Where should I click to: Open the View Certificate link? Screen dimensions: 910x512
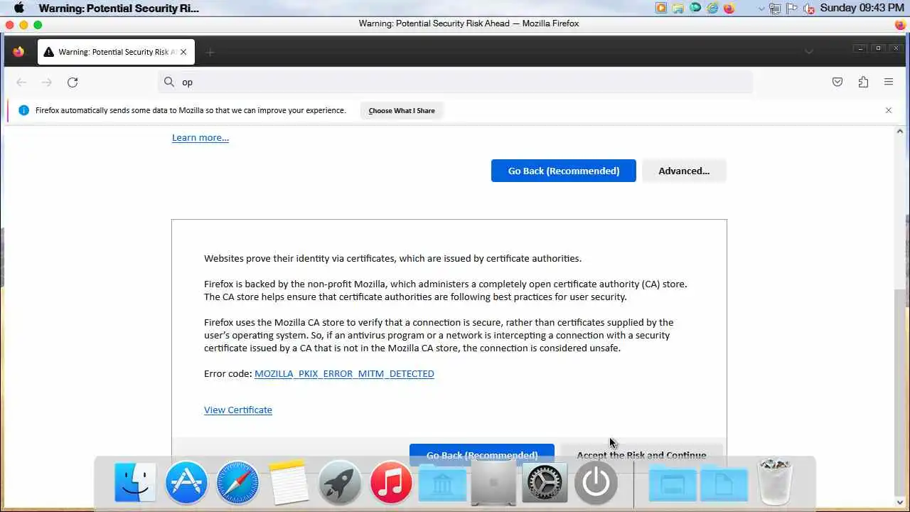(238, 410)
